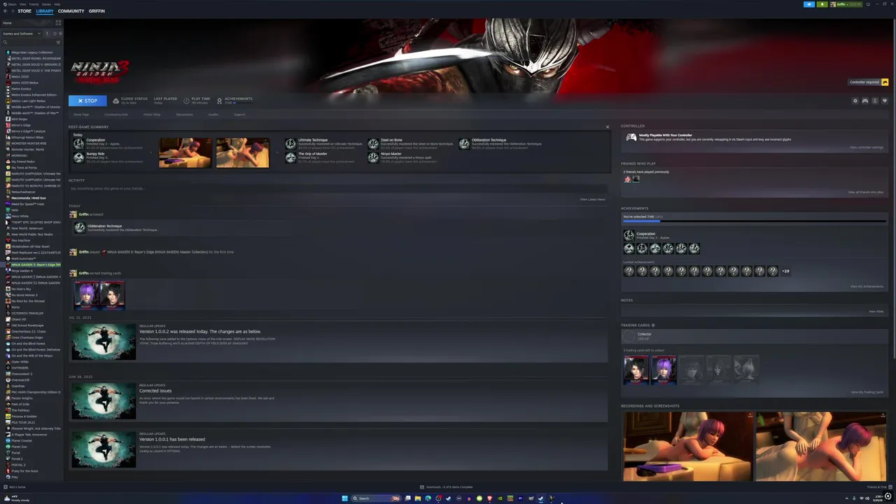This screenshot has width=896, height=504.
Task: Click the library search field
Action: click(30, 42)
